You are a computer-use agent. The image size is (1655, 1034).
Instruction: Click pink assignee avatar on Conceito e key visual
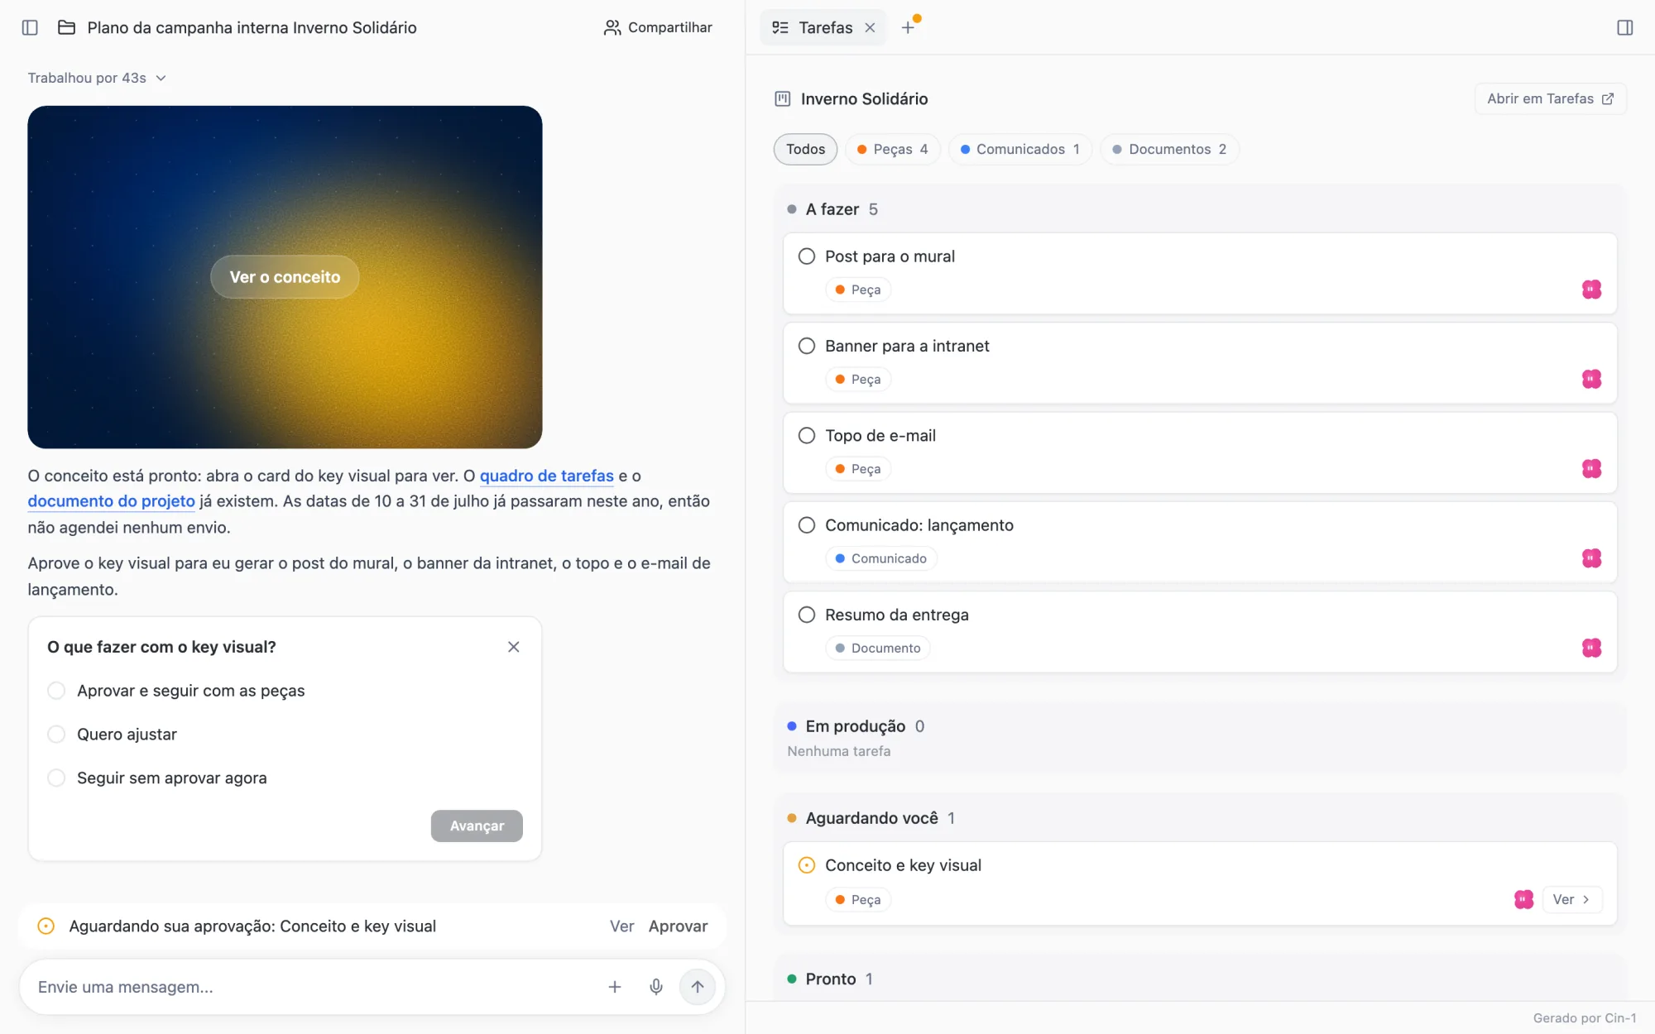click(x=1523, y=899)
